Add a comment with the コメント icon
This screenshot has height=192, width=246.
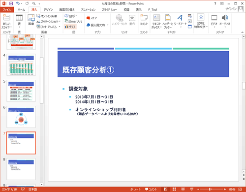(144, 20)
